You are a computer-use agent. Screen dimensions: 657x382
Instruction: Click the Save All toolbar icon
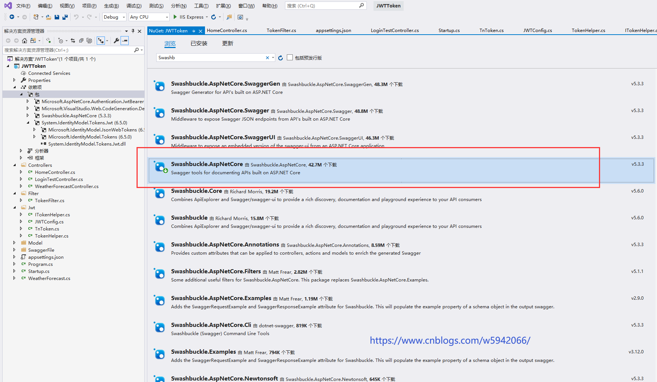pos(65,17)
